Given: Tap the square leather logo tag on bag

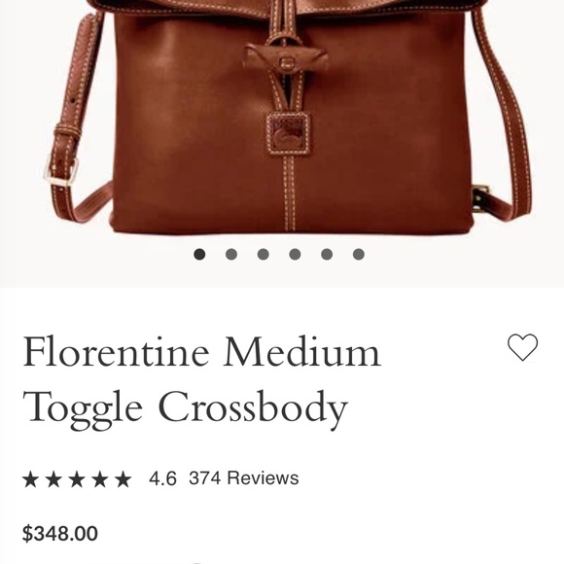Looking at the screenshot, I should pyautogui.click(x=288, y=133).
